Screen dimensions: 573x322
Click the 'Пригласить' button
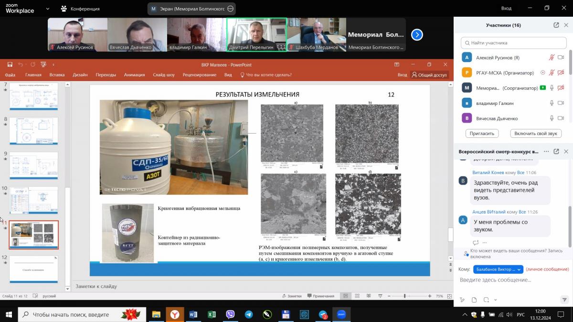tap(482, 134)
